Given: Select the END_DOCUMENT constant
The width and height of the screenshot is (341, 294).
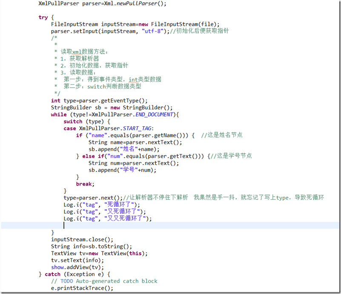Looking at the screenshot, I should point(154,114).
